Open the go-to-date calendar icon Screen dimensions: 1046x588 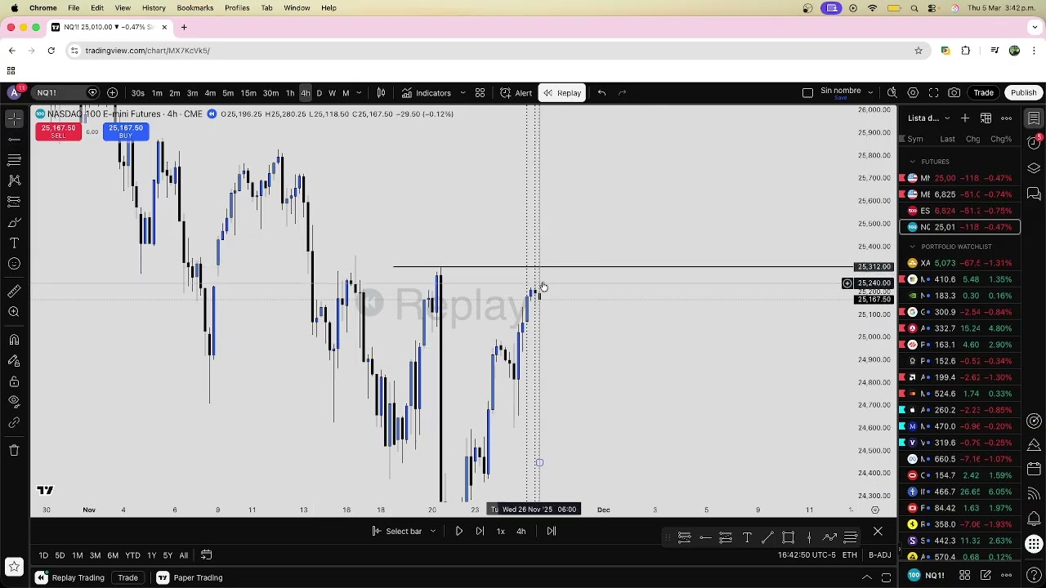pyautogui.click(x=206, y=555)
